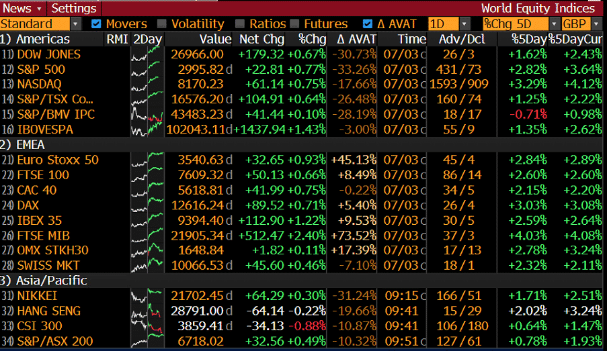This screenshot has width=607, height=351.
Task: Open the News menu
Action: [x=22, y=8]
